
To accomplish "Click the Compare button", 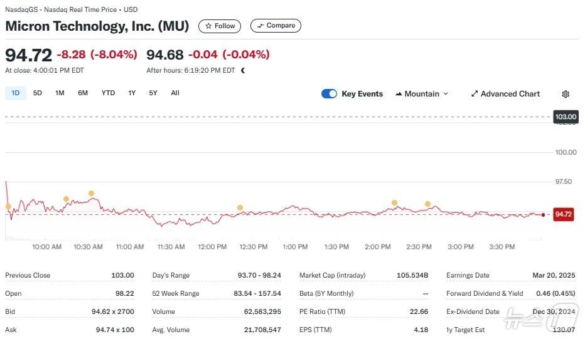I will 276,26.
